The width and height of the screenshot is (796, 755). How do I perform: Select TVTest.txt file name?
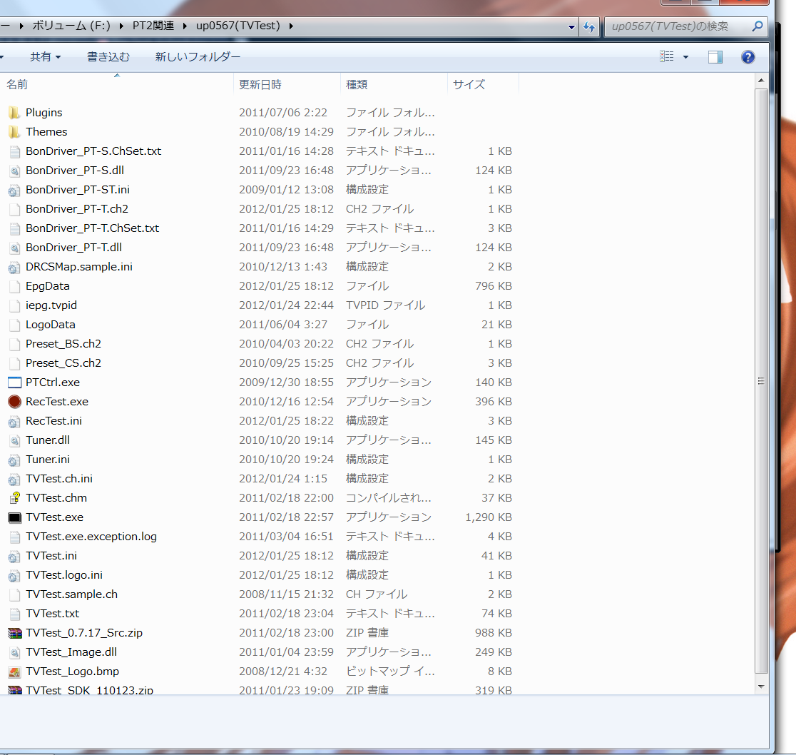click(52, 614)
